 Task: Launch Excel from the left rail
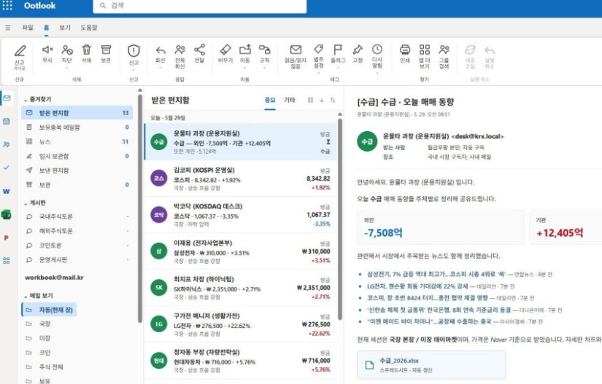(x=7, y=215)
